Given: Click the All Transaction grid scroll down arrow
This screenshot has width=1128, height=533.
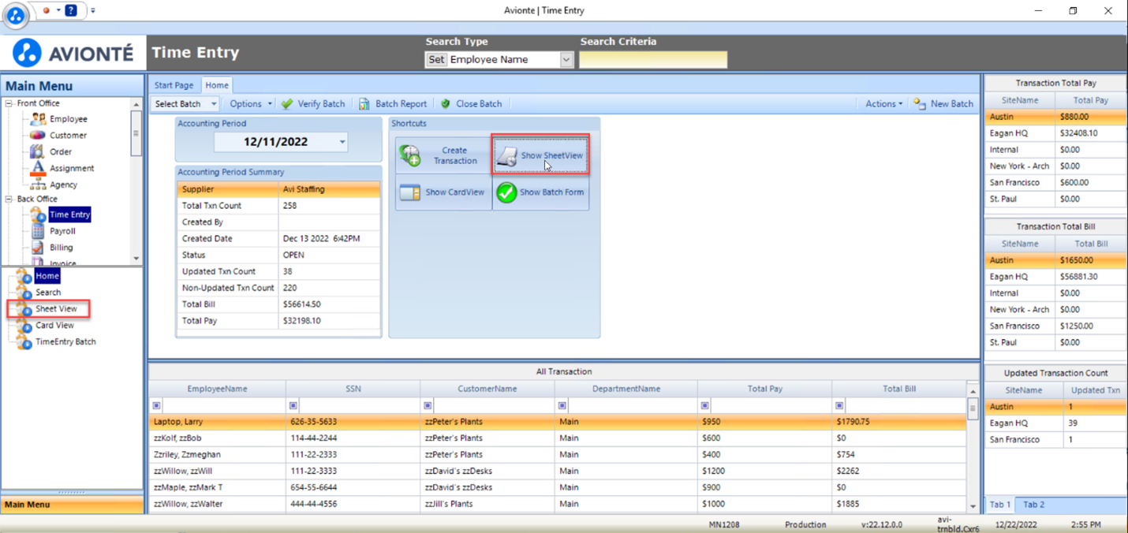Looking at the screenshot, I should [x=973, y=506].
